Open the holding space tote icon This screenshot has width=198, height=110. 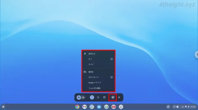[x=168, y=107]
